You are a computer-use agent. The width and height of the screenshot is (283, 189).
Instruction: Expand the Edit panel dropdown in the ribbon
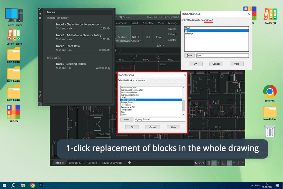tap(160, 45)
